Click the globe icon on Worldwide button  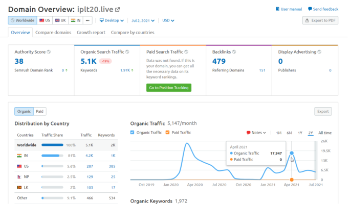[x=12, y=20]
